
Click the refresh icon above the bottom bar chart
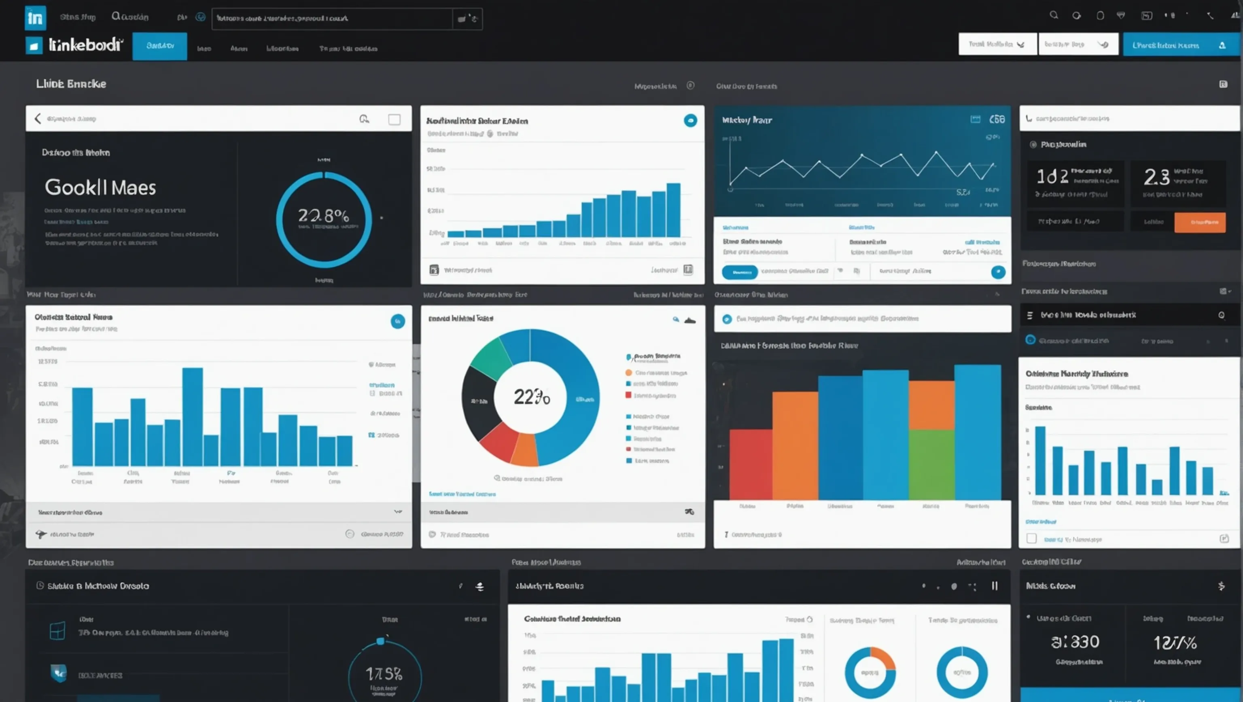click(x=809, y=619)
